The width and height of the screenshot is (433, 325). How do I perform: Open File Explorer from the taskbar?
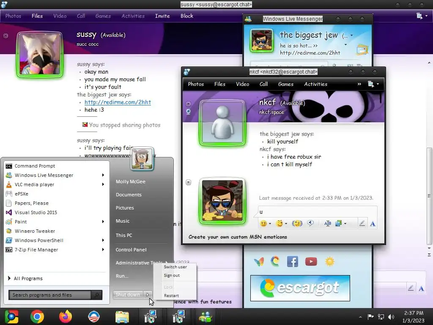(122, 317)
